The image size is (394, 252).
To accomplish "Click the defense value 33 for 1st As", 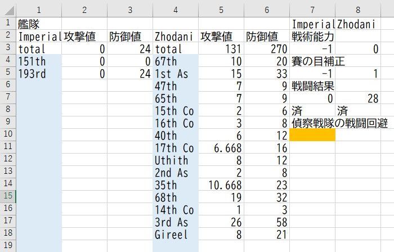I will [267, 73].
